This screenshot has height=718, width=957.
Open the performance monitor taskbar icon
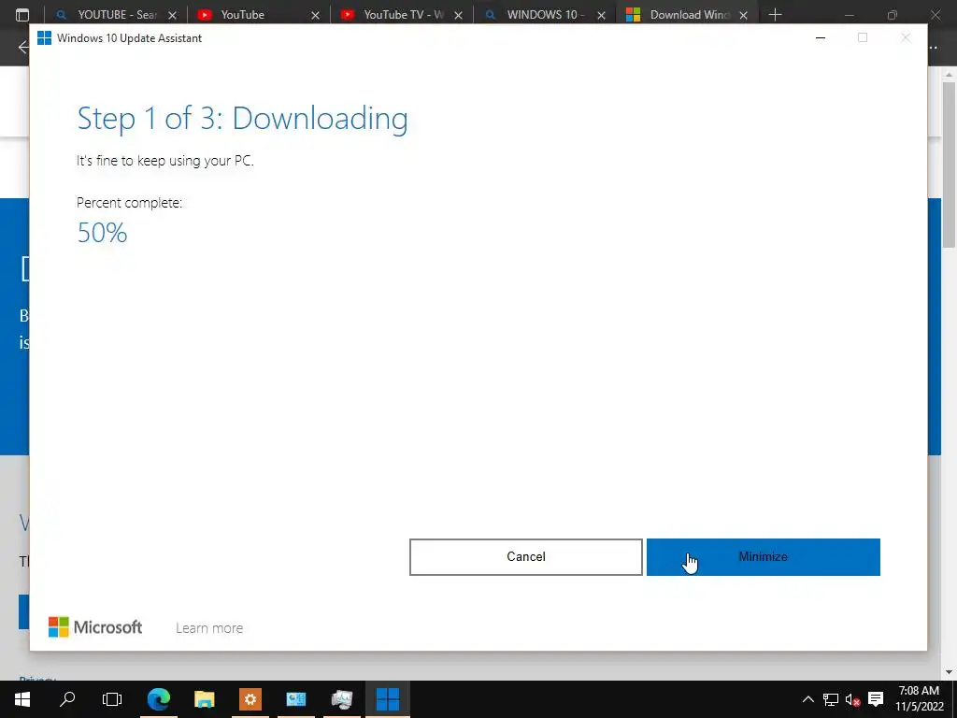tap(342, 699)
